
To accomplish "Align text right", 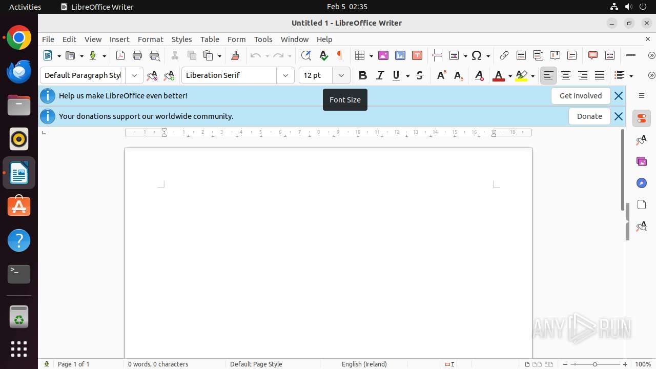I will 583,75.
